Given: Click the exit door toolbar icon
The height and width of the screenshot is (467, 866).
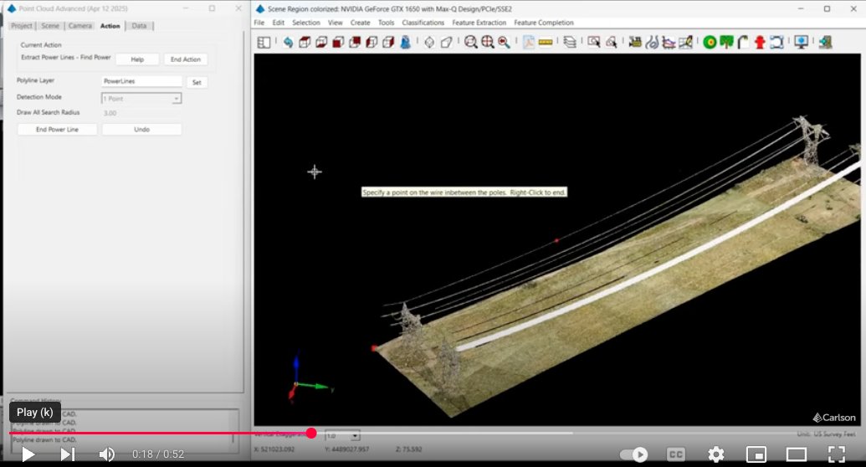Looking at the screenshot, I should pyautogui.click(x=825, y=42).
